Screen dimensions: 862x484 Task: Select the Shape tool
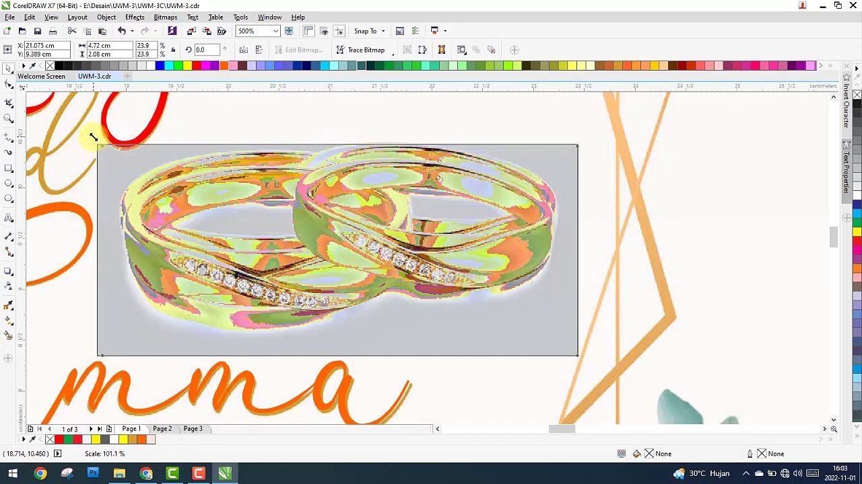9,85
